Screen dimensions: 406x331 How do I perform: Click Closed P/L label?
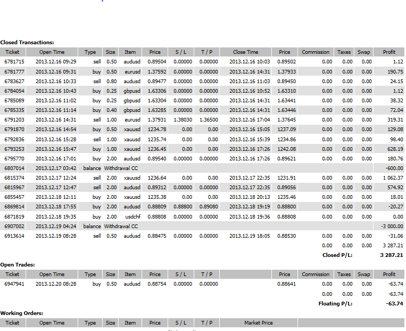pyautogui.click(x=337, y=255)
